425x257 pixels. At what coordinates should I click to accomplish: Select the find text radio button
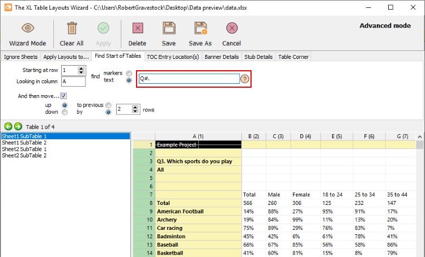129,80
